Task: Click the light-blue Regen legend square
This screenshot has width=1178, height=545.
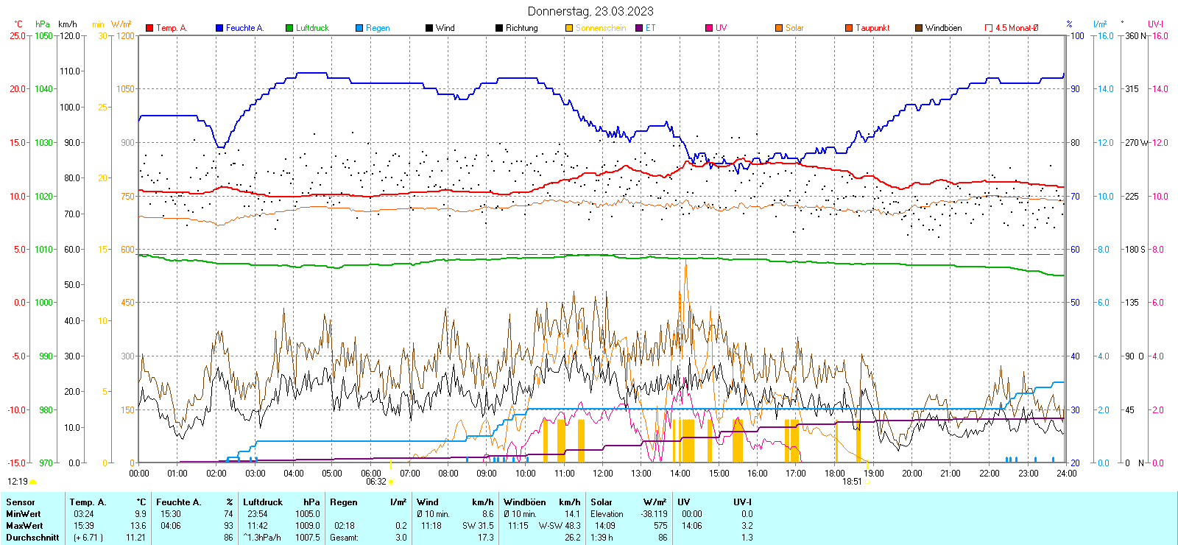Action: [x=359, y=28]
